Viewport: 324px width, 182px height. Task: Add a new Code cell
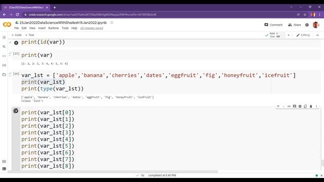click(17, 35)
